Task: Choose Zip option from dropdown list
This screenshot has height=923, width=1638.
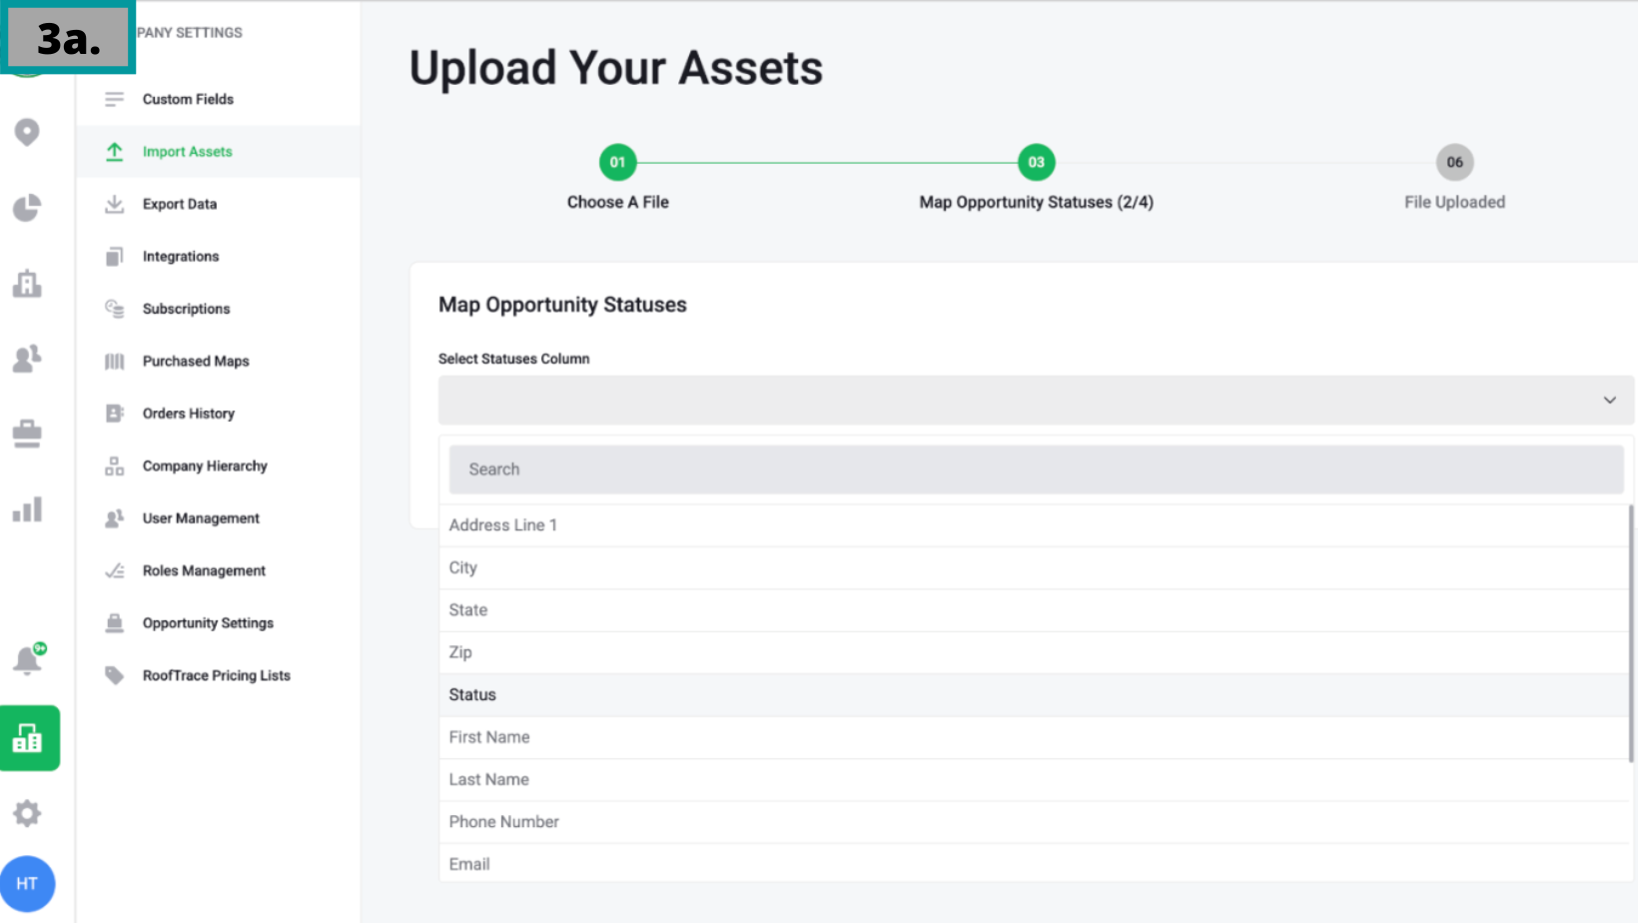Action: coord(1034,652)
